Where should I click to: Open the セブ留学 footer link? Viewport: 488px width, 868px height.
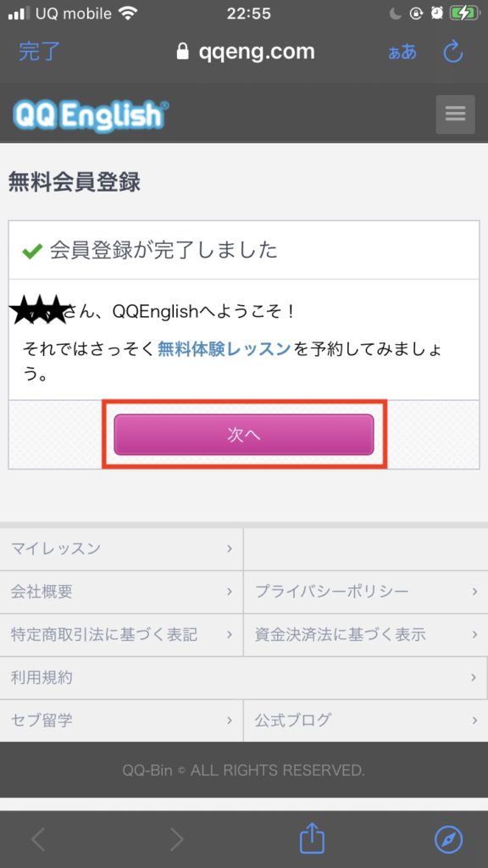(121, 721)
